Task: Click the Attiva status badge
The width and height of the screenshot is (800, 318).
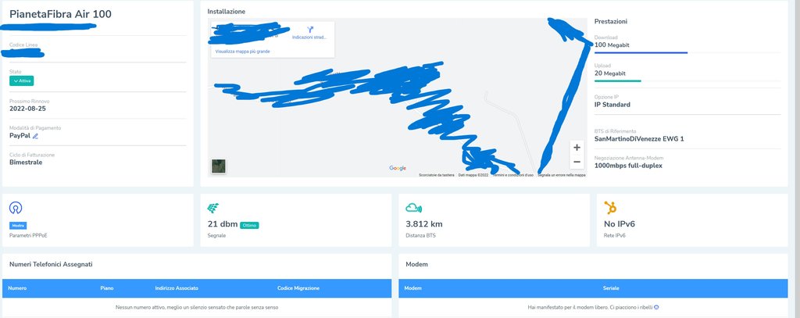Action: pos(21,80)
